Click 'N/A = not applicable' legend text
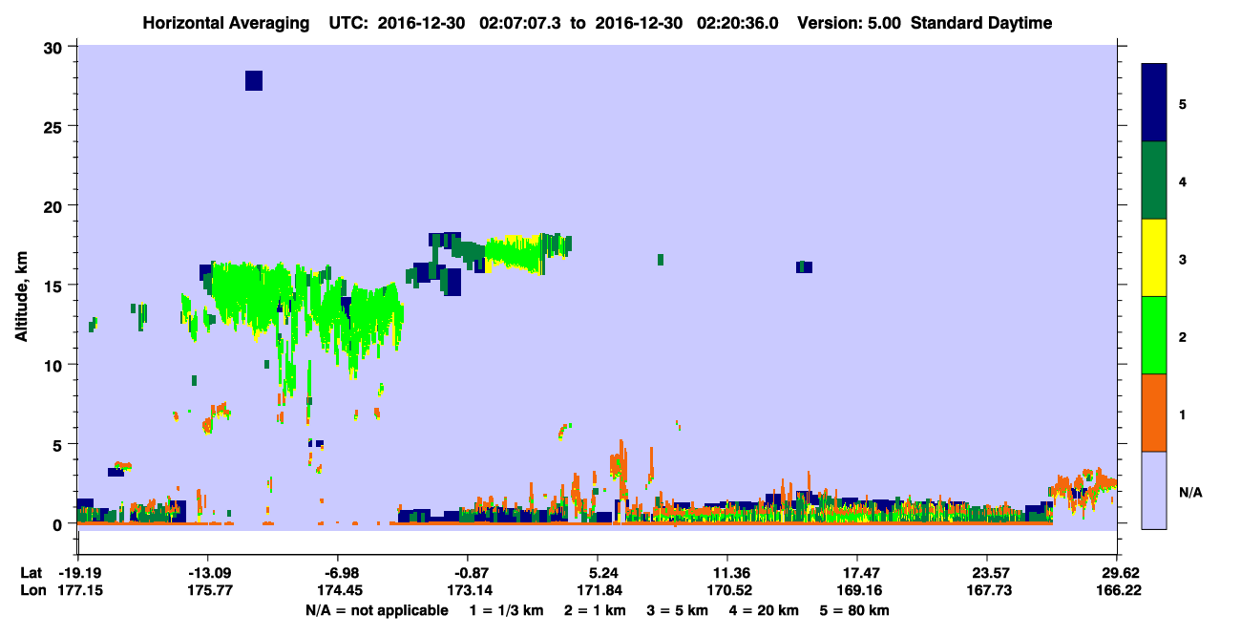The height and width of the screenshot is (637, 1241). tap(377, 610)
